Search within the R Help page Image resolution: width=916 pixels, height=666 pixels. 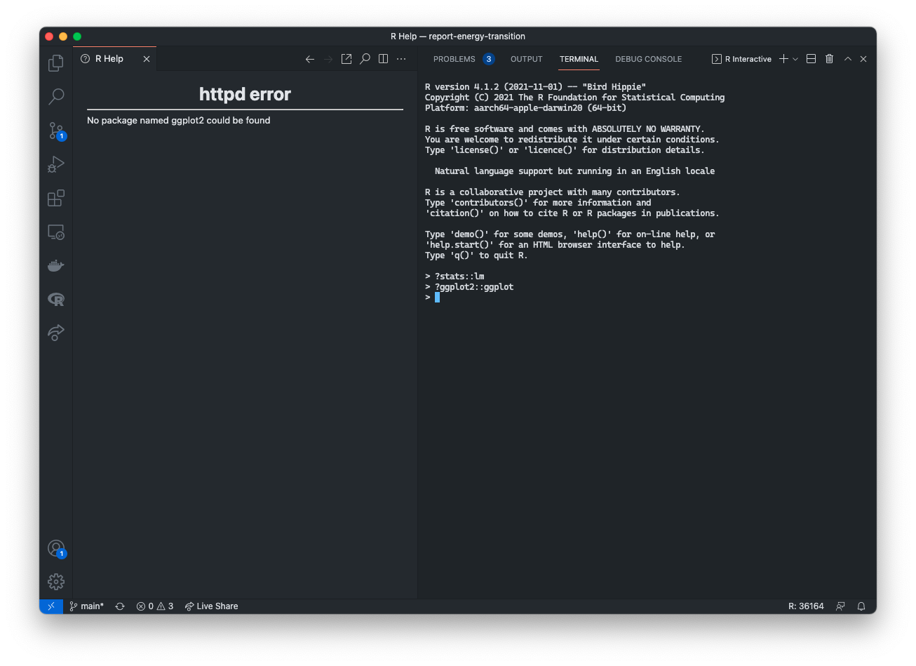(x=365, y=59)
